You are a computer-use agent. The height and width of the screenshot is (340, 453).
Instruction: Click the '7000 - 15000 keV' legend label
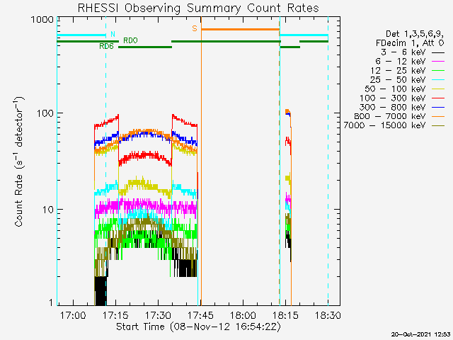coord(385,125)
